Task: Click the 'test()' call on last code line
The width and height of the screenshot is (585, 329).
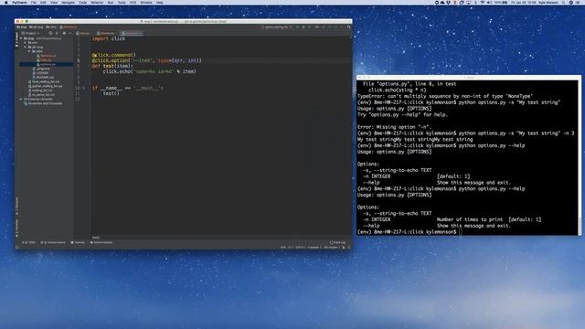Action: 112,93
